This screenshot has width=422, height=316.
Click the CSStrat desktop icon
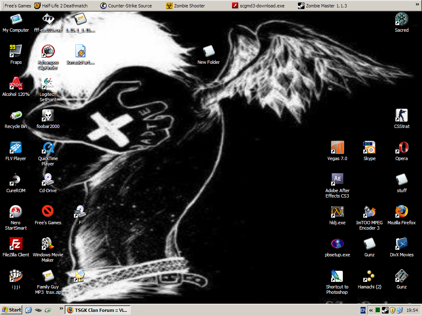coord(401,116)
